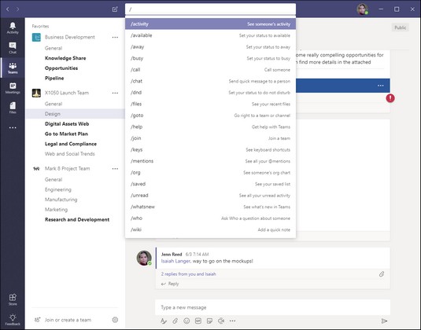
Task: Select the /chat command
Action: [211, 81]
